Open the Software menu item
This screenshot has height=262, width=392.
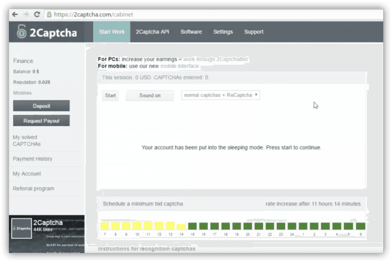coord(191,32)
